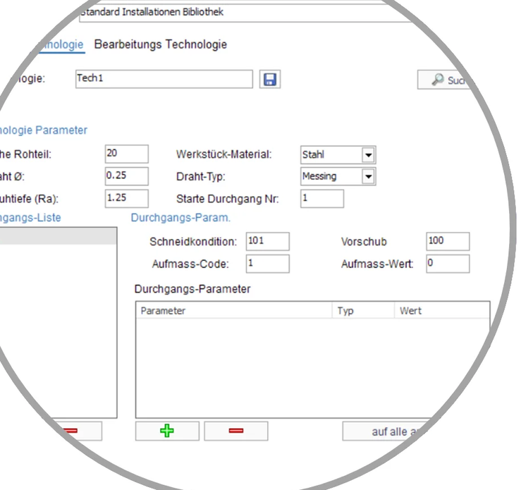This screenshot has width=521, height=490.
Task: Add a pass parameter with green plus
Action: coord(167,431)
